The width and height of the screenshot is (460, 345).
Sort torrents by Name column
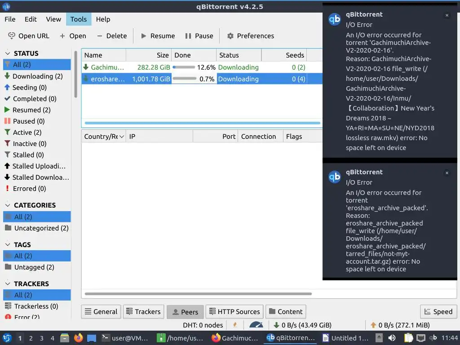(x=104, y=55)
